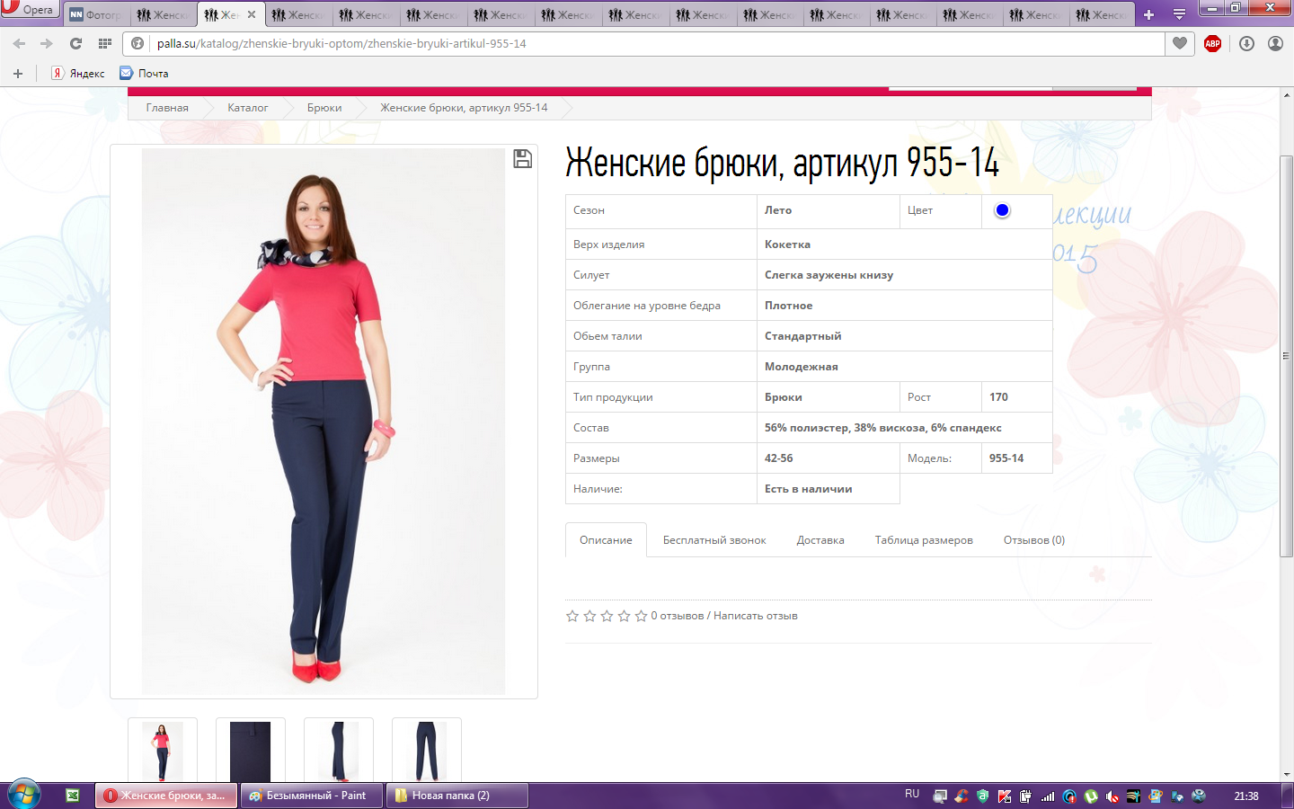Select the blue color swatch
Viewport: 1294px width, 809px height.
point(1002,210)
